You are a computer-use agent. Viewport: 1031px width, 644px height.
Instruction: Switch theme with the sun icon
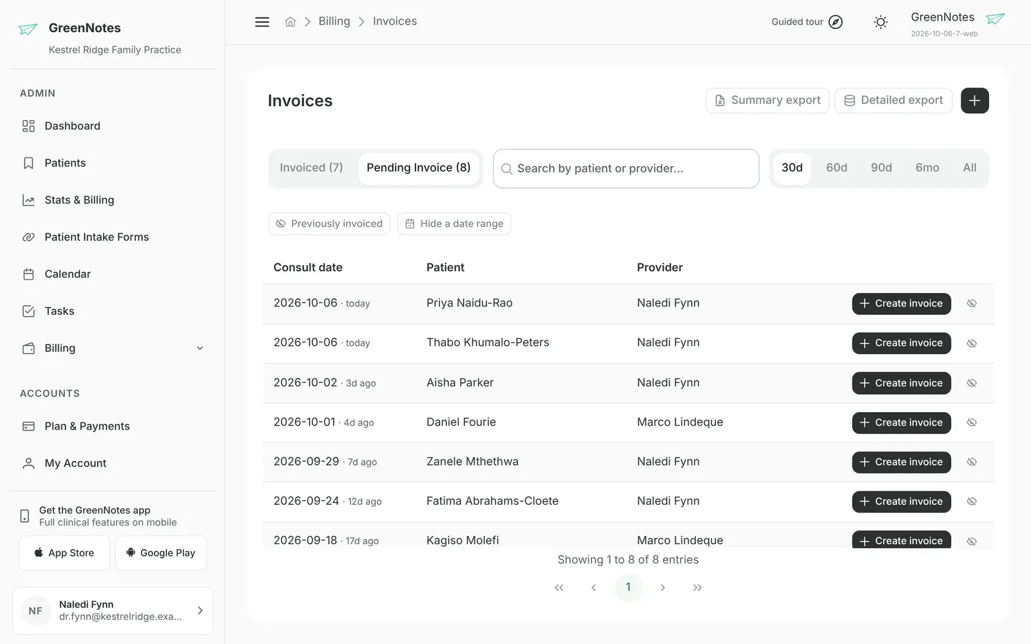[880, 22]
